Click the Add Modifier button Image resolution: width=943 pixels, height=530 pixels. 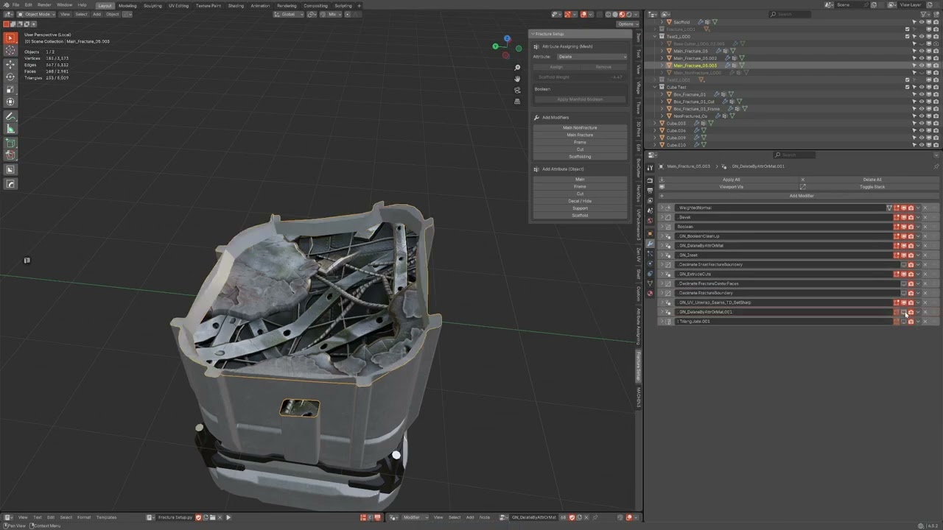tap(802, 196)
